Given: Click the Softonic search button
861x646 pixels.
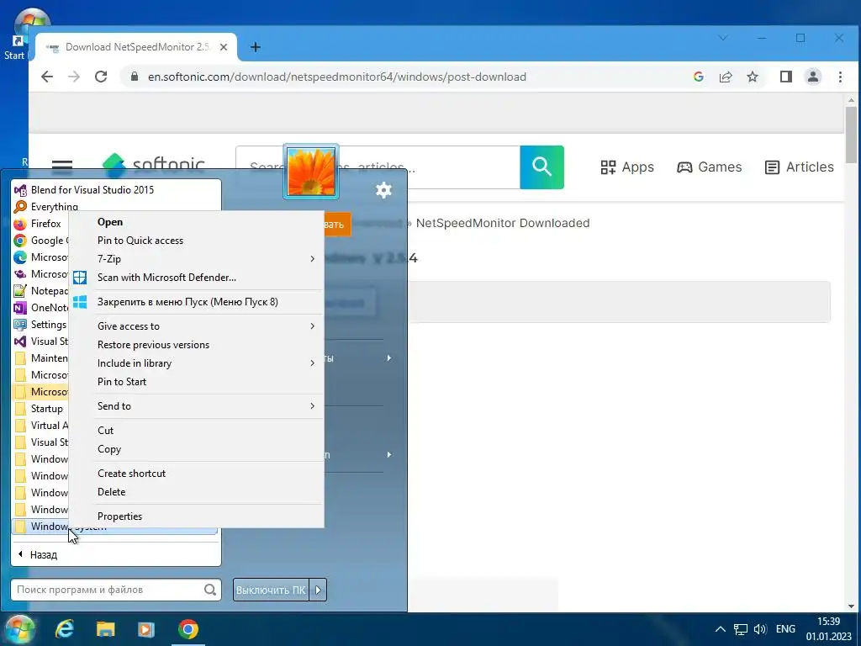Looking at the screenshot, I should click(x=542, y=167).
